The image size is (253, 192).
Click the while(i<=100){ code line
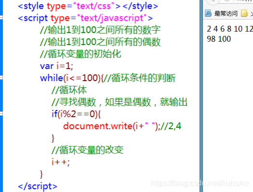108,78
